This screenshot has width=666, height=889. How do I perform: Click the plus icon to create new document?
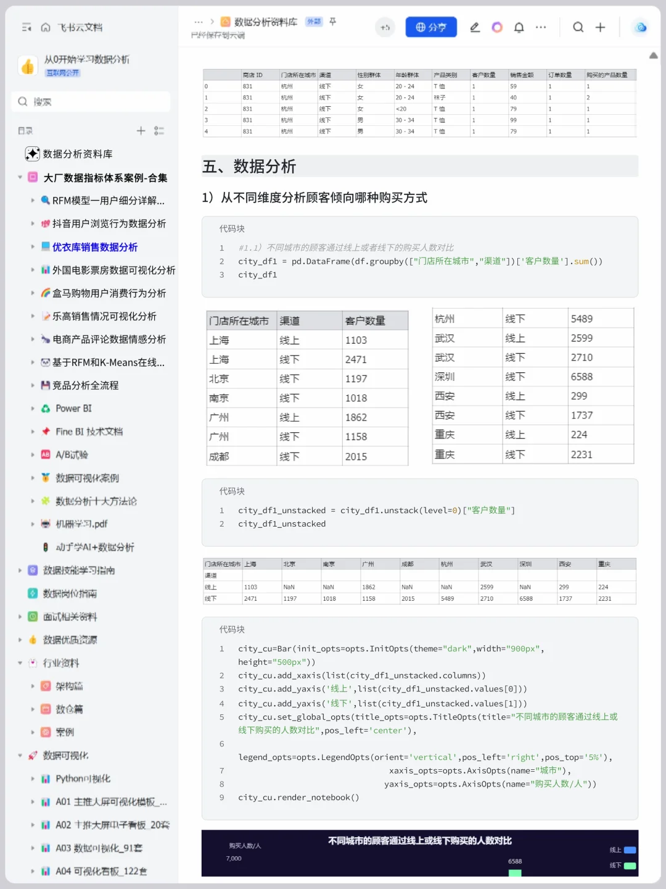point(599,27)
